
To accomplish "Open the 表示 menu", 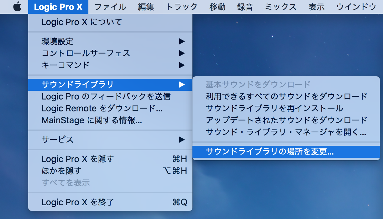I will pyautogui.click(x=316, y=7).
